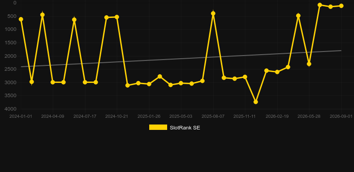Click the 1500 rank axis label

[11, 43]
